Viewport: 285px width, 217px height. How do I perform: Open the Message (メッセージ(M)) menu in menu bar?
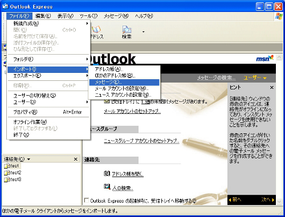pyautogui.click(x=116, y=16)
